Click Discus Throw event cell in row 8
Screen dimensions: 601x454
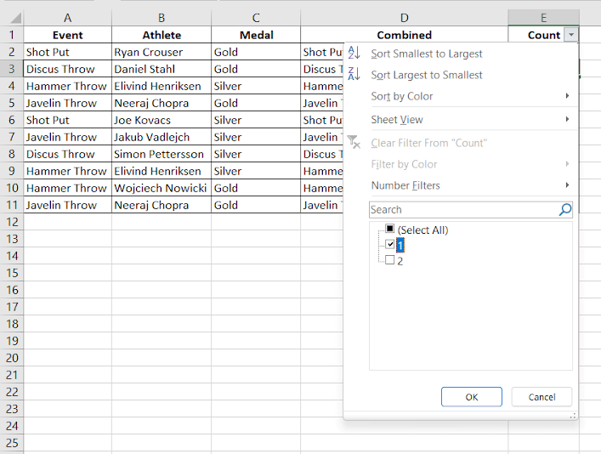[67, 154]
